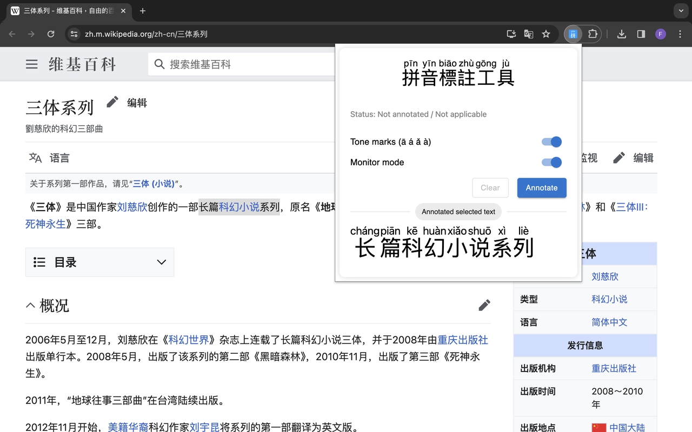The image size is (692, 432).
Task: Click the magnifier in the 搜索维基百科 search bar
Action: click(x=159, y=64)
